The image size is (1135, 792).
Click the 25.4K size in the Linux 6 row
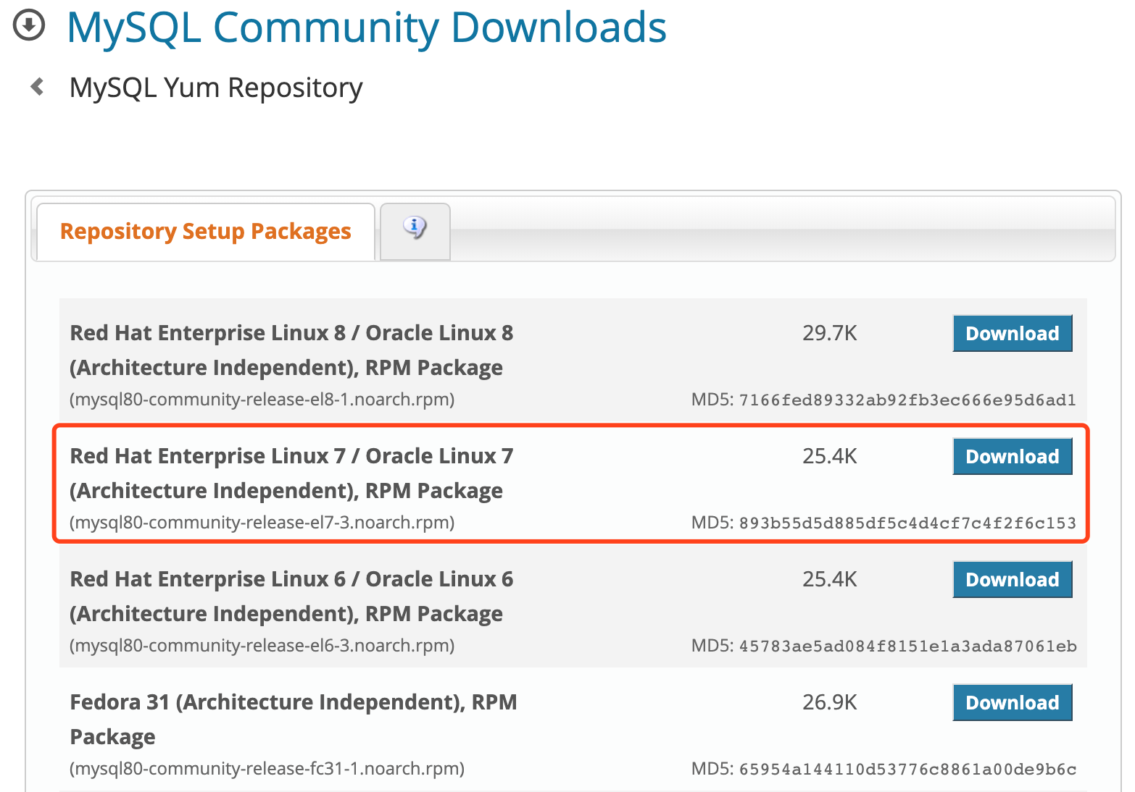(830, 579)
